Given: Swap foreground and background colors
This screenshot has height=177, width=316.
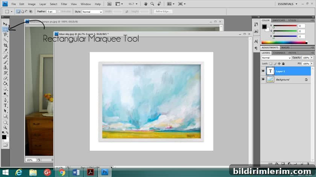Looking at the screenshot, I should (x=7, y=133).
